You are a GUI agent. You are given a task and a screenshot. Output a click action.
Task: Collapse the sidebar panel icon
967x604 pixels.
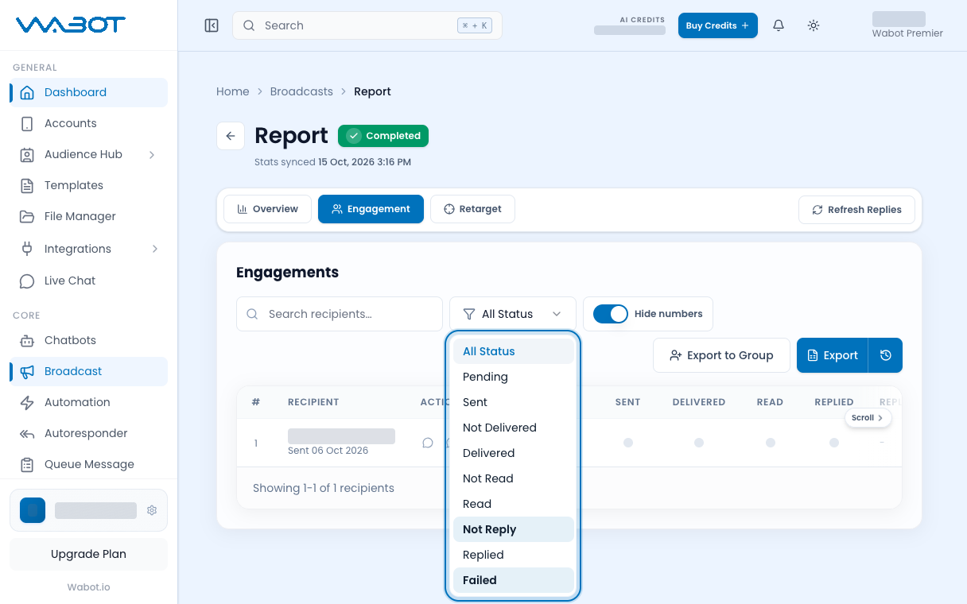212,25
